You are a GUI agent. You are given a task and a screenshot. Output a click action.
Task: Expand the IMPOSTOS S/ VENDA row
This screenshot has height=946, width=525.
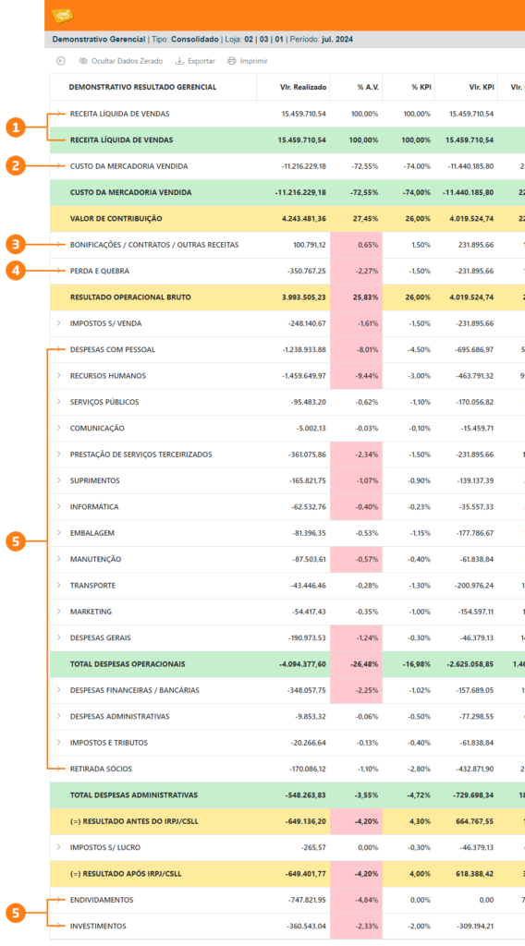point(58,323)
